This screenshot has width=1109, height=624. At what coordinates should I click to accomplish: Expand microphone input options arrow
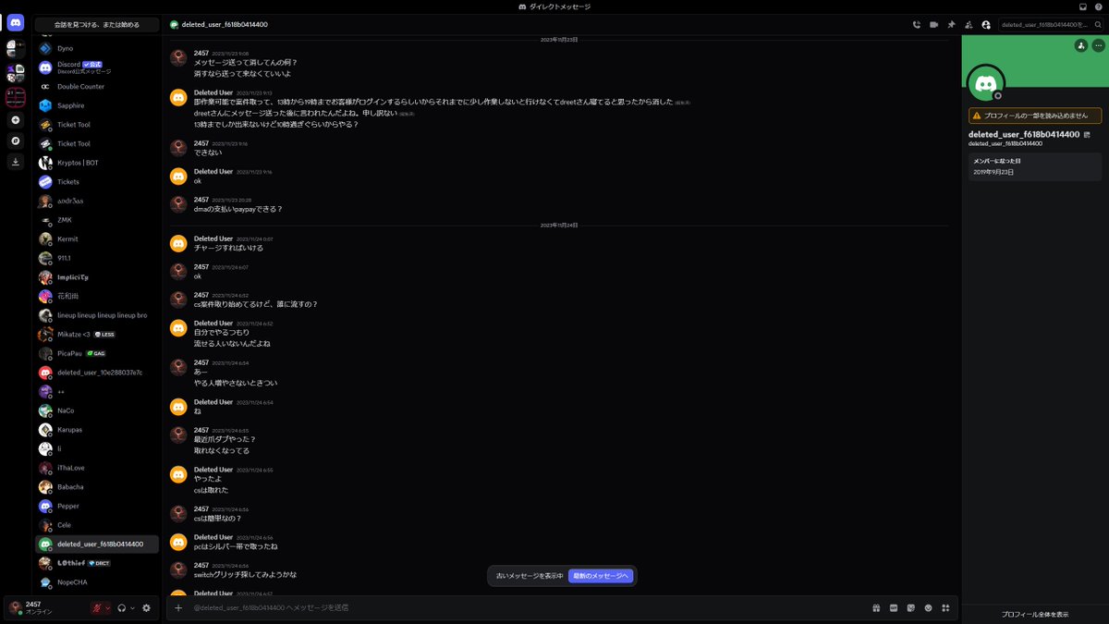pos(107,607)
